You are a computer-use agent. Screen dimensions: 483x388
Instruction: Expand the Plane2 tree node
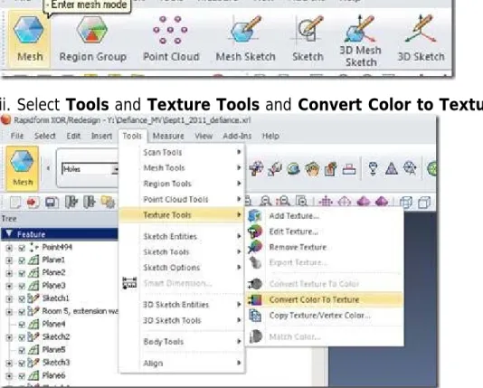[9, 273]
